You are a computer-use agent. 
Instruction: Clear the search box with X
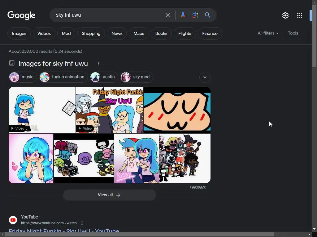[x=167, y=15]
